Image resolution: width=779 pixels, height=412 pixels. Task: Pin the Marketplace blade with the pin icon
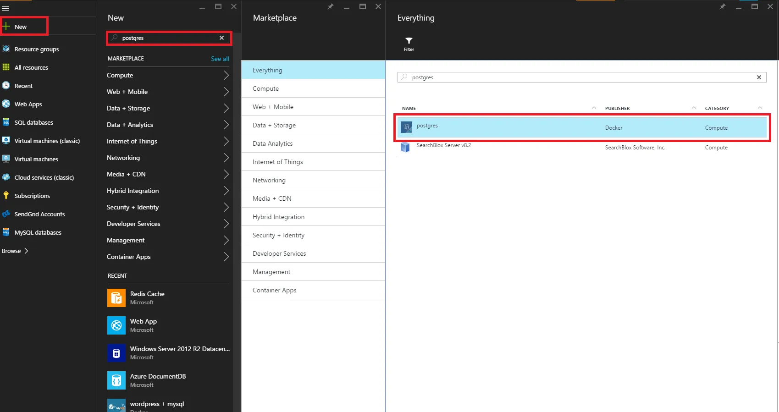pyautogui.click(x=331, y=6)
